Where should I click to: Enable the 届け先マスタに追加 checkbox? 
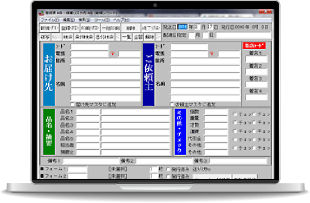(x=72, y=104)
